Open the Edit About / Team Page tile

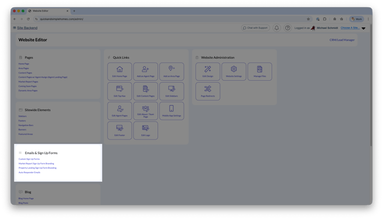click(x=145, y=111)
